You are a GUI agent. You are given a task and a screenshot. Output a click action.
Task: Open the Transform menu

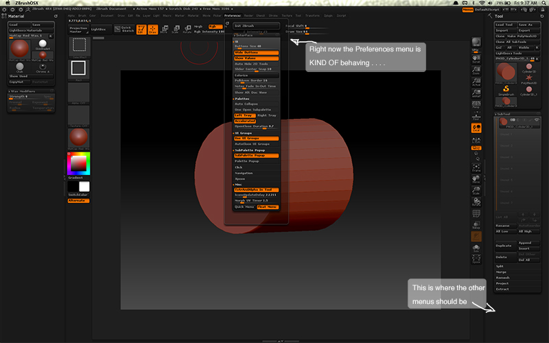[x=312, y=16]
